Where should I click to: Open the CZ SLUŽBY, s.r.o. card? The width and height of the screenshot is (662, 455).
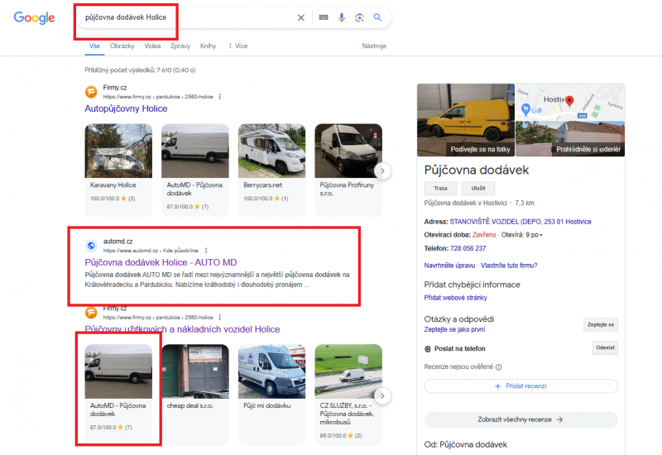pos(348,395)
